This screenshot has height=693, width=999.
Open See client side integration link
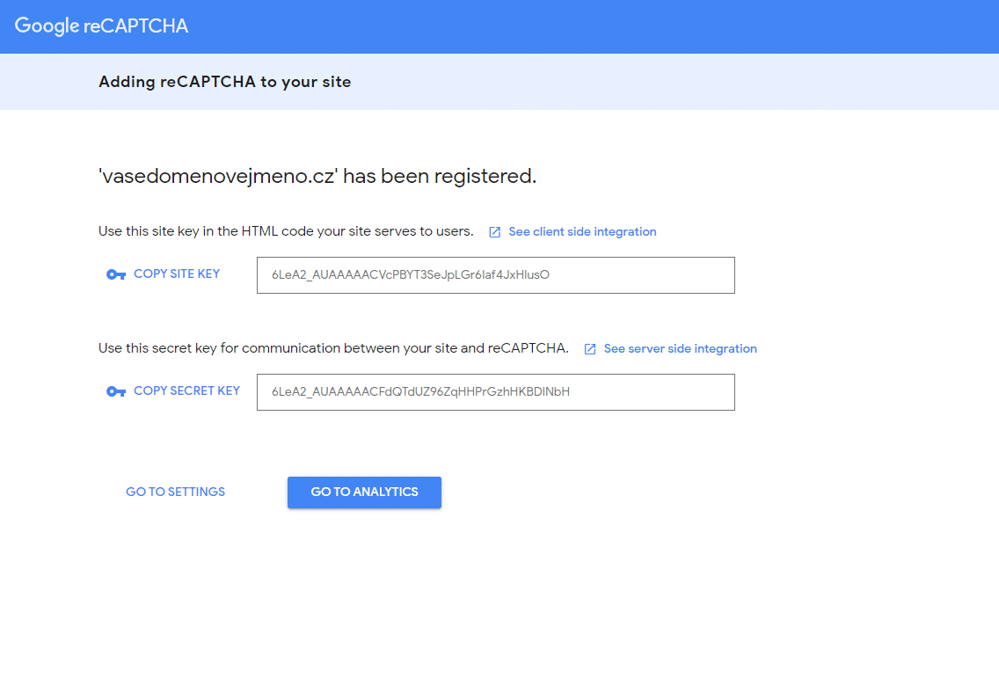[582, 232]
